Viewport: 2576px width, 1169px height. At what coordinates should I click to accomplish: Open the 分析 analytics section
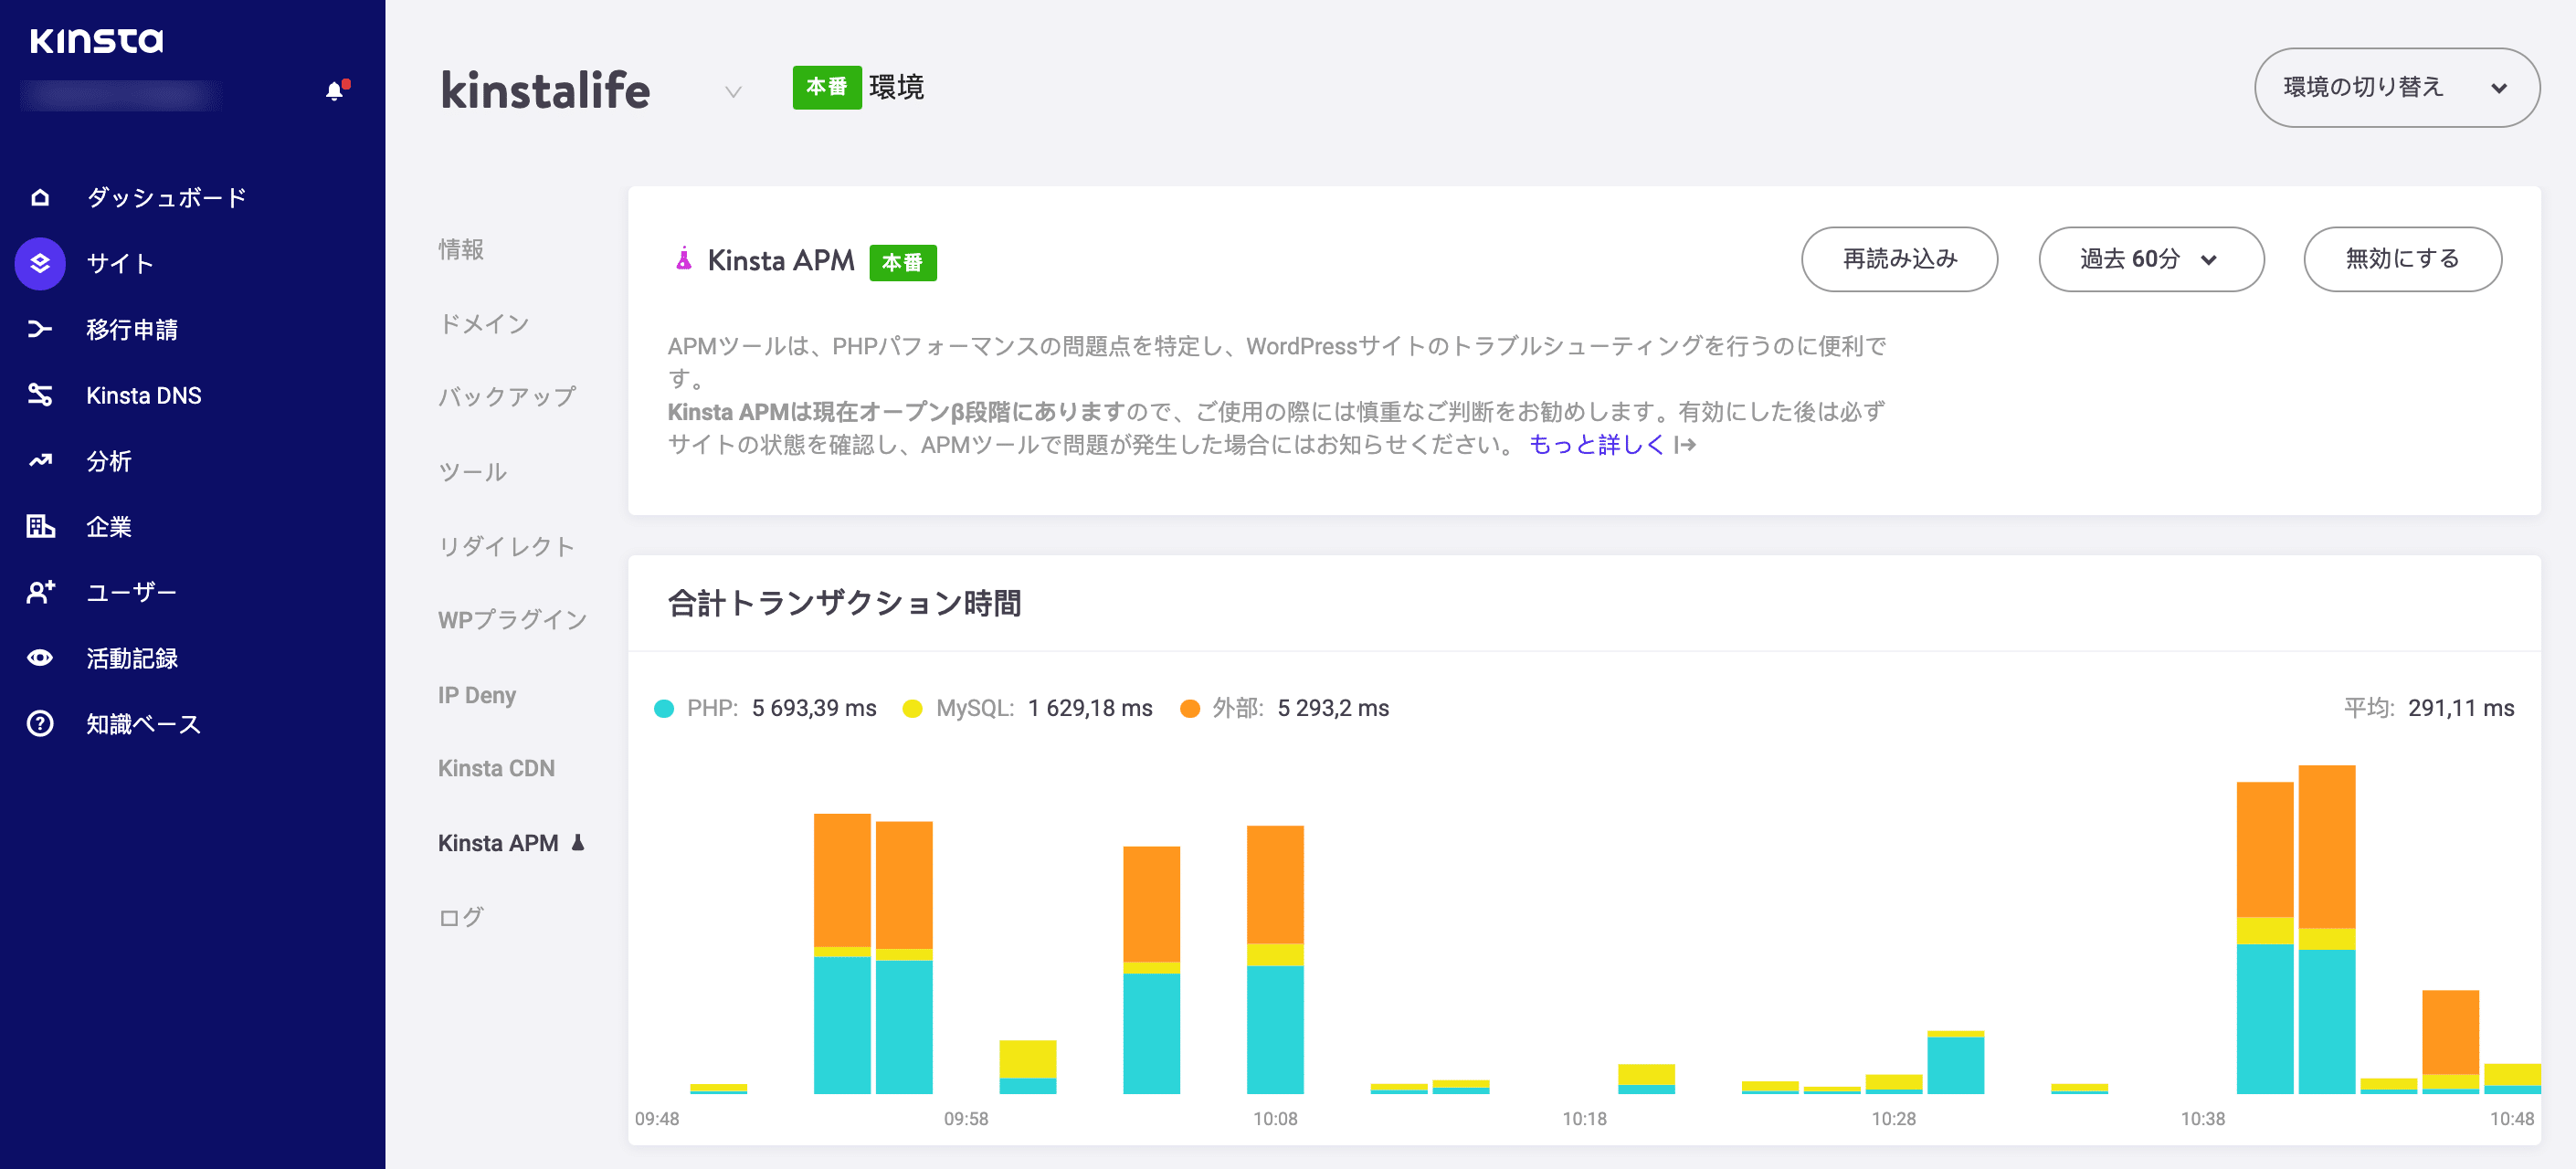110,461
